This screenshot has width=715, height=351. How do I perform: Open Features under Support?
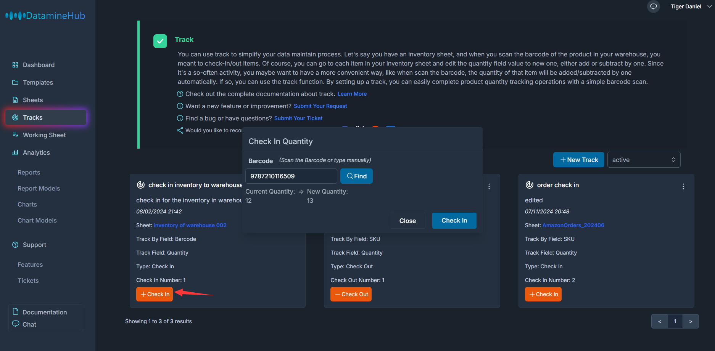pos(30,264)
